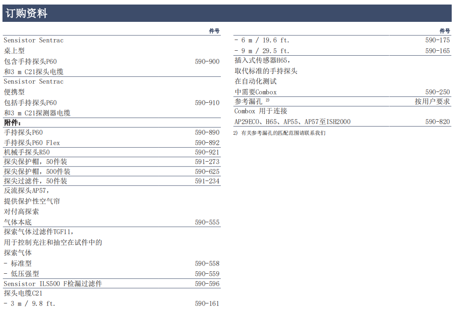Click the 机械手探头R50 entry
455x310 pixels.
(x=27, y=152)
